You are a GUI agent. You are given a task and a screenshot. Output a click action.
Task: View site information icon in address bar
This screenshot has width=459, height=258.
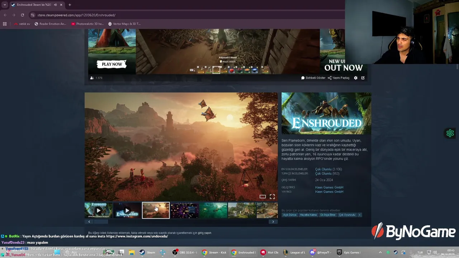click(x=33, y=15)
